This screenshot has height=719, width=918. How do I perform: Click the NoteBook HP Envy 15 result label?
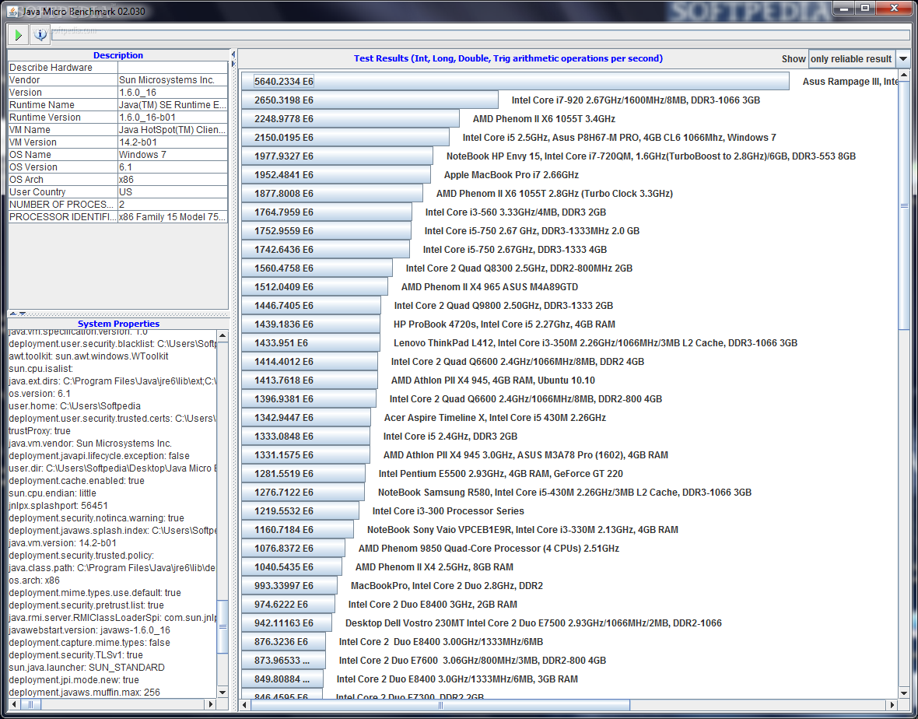click(x=651, y=156)
